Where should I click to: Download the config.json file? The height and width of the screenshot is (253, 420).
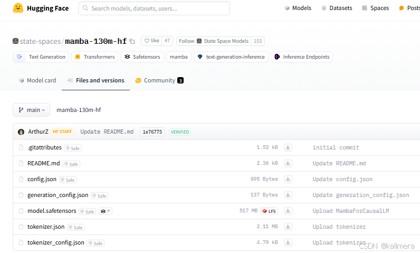(x=288, y=179)
